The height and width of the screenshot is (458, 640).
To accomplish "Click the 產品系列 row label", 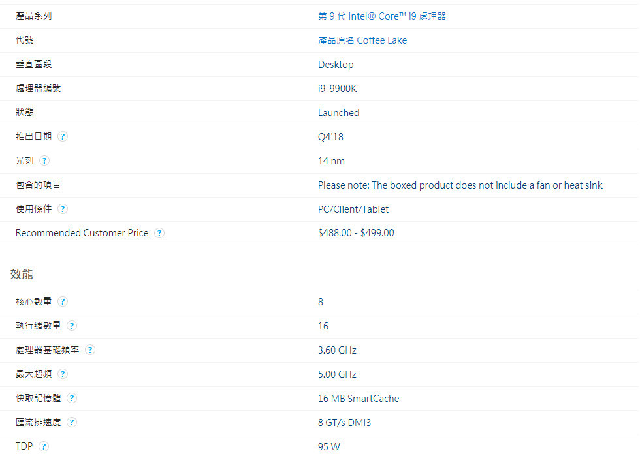I will 34,16.
